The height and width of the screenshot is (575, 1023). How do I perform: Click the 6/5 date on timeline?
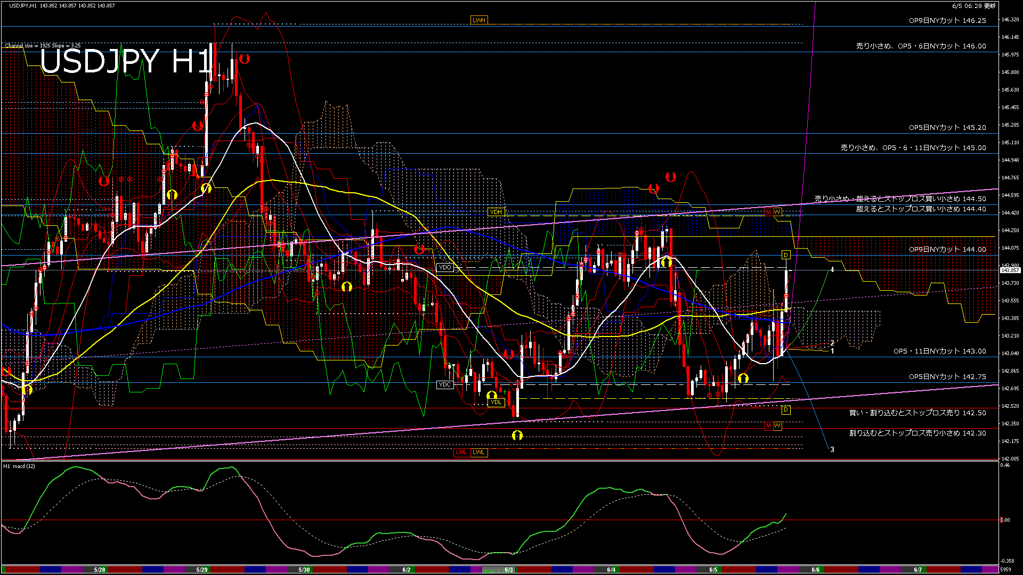coord(713,570)
